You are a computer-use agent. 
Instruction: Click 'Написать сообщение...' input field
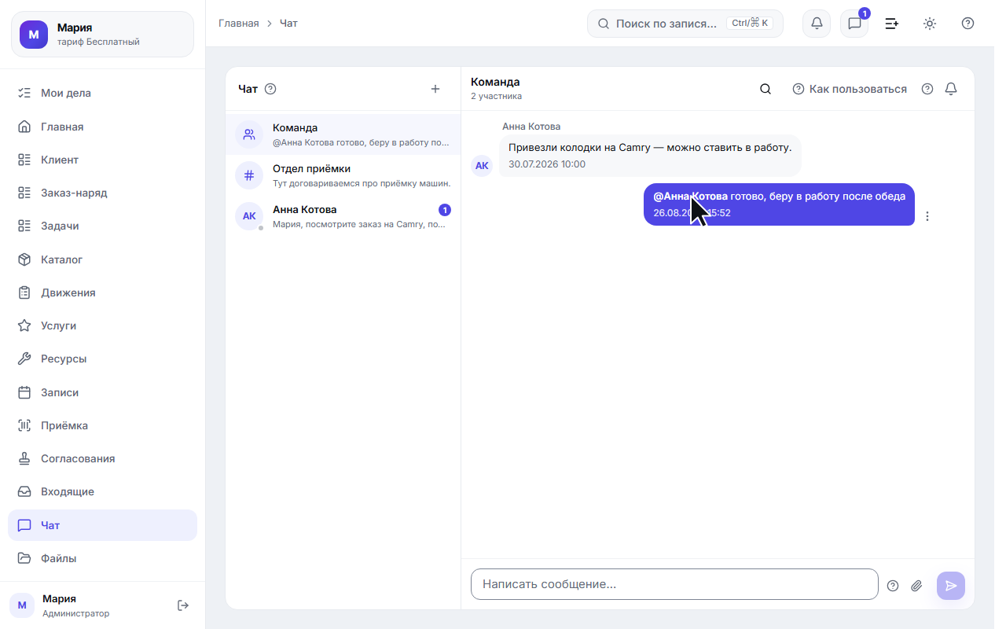point(674,584)
